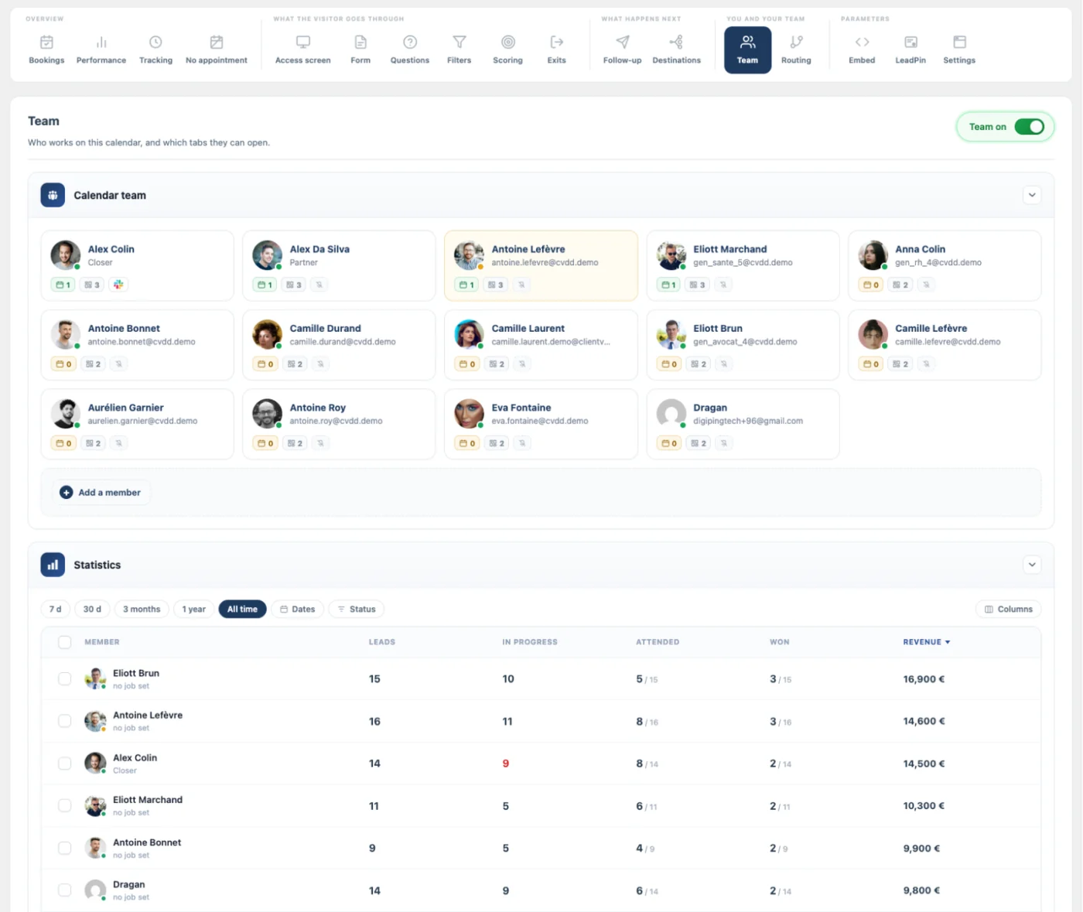Open Eva Fontaine's member card

pyautogui.click(x=541, y=424)
